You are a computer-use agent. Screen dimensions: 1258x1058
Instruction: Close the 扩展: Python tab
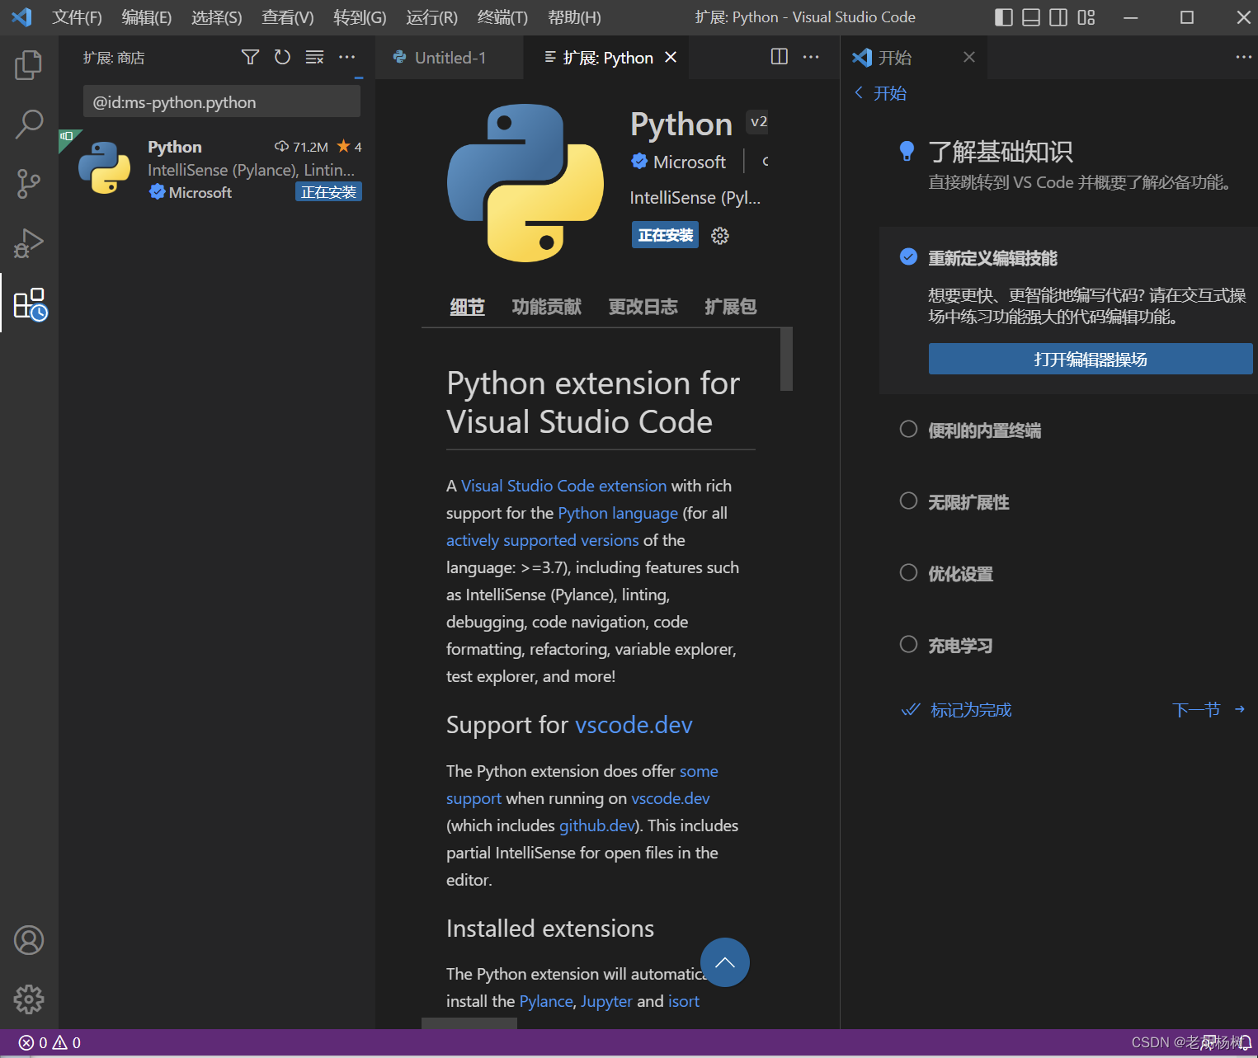coord(671,57)
